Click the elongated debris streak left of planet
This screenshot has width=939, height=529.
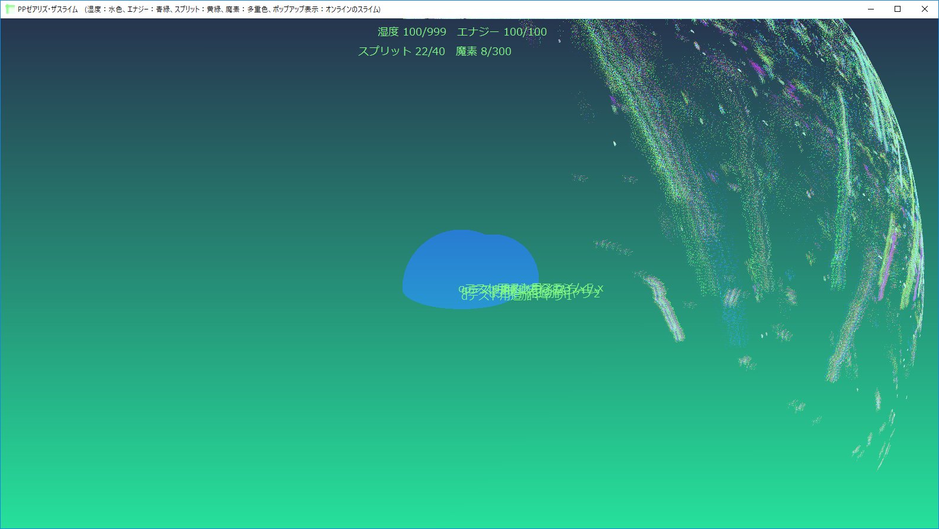[666, 307]
